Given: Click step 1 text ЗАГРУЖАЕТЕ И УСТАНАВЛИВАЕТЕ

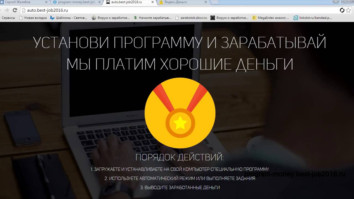Looking at the screenshot, I should point(180,169).
